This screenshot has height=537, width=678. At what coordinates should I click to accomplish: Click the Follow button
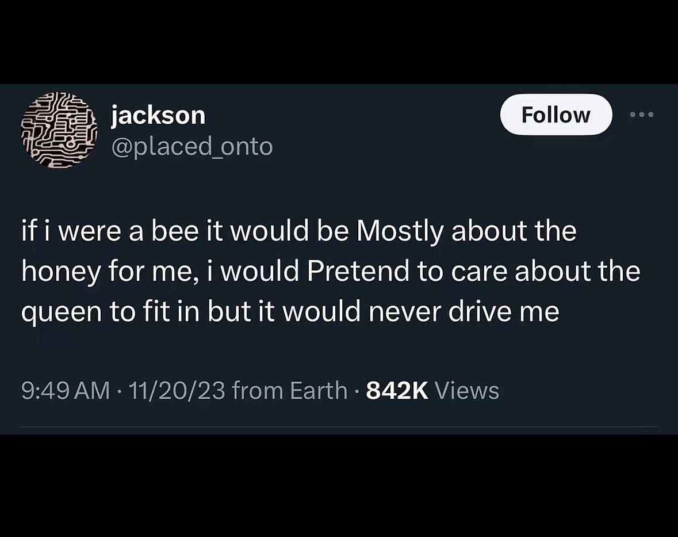[x=556, y=115]
